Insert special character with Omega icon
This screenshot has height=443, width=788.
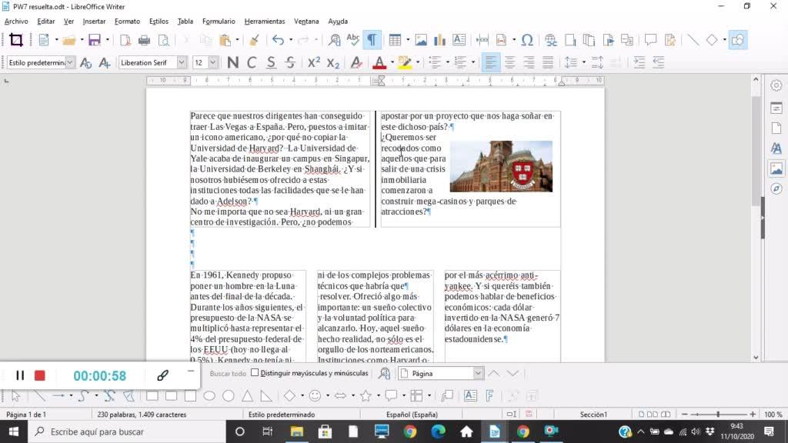[x=527, y=40]
